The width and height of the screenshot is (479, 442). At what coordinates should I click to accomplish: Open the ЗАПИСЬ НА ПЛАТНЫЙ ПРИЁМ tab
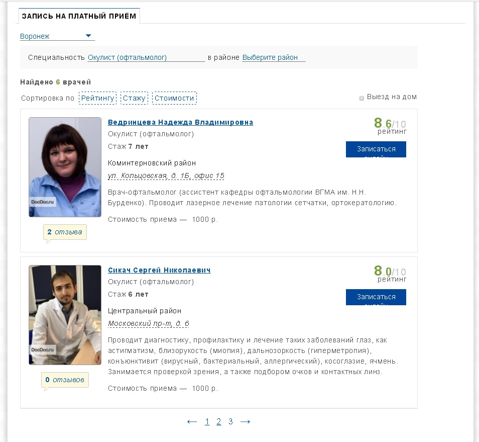[79, 16]
